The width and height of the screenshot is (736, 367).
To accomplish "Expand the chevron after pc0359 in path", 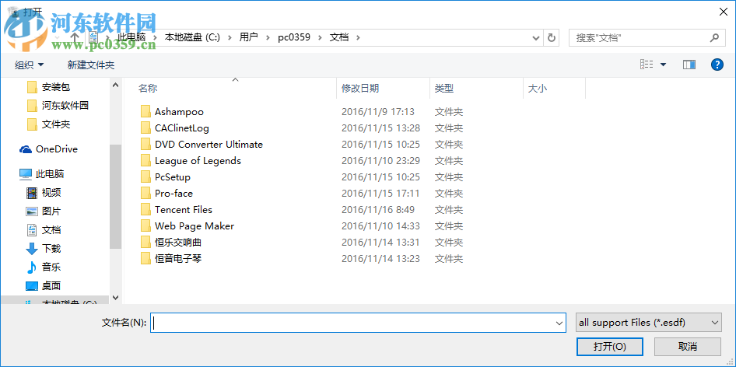I will click(319, 37).
